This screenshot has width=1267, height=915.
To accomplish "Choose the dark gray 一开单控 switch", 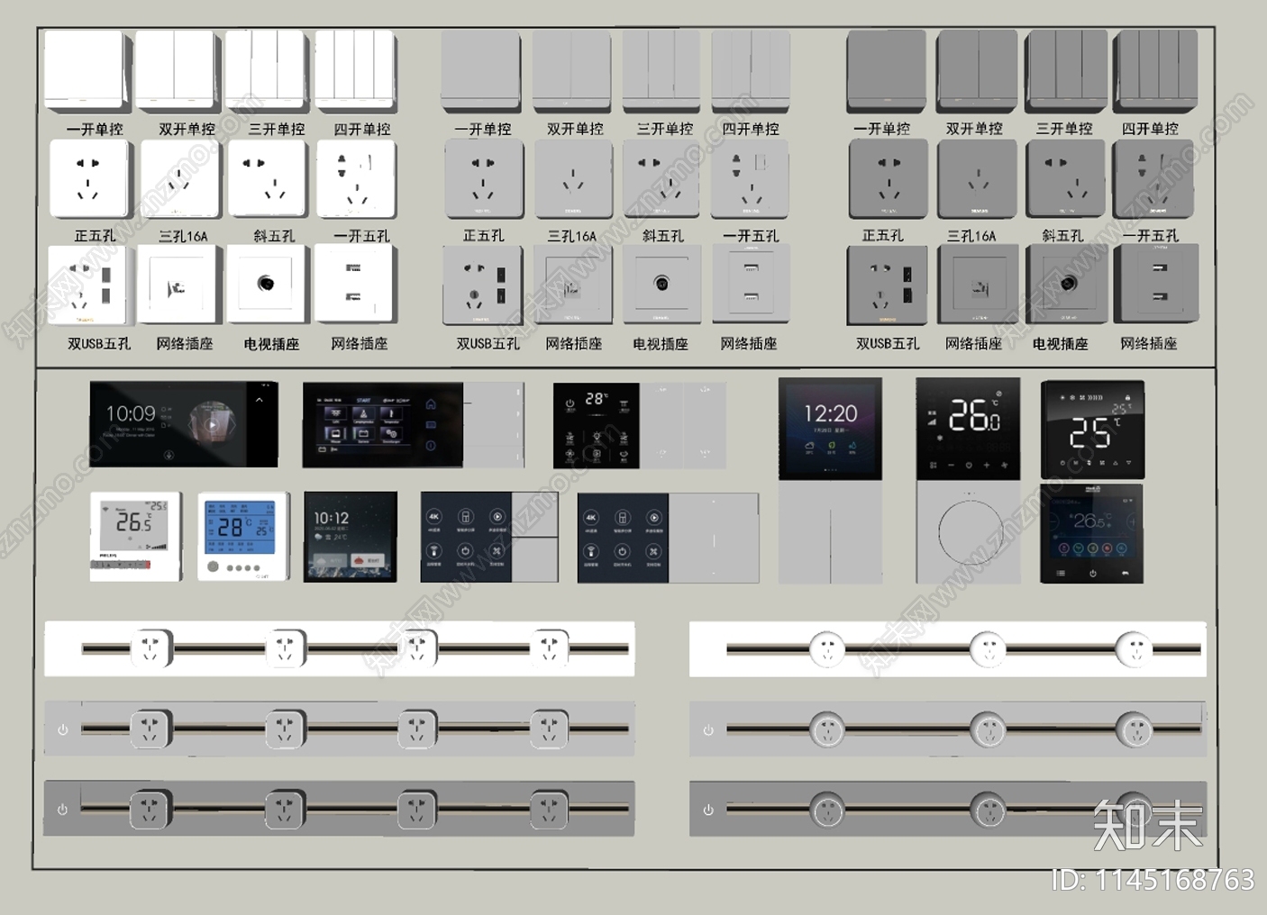I will pos(886,71).
